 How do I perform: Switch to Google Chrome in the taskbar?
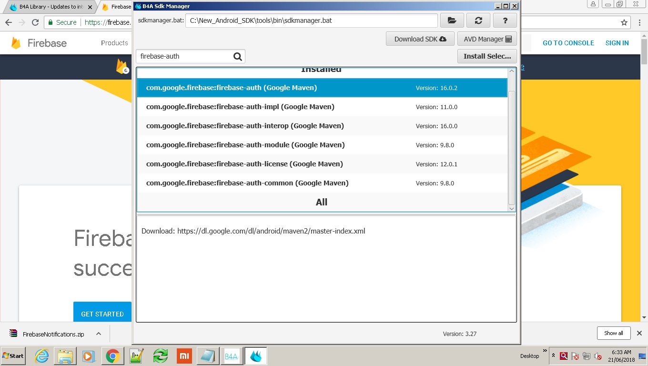click(x=112, y=356)
